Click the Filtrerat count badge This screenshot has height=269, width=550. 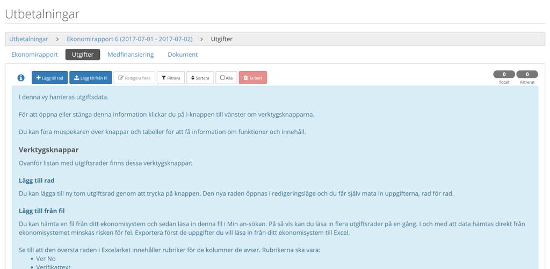527,74
